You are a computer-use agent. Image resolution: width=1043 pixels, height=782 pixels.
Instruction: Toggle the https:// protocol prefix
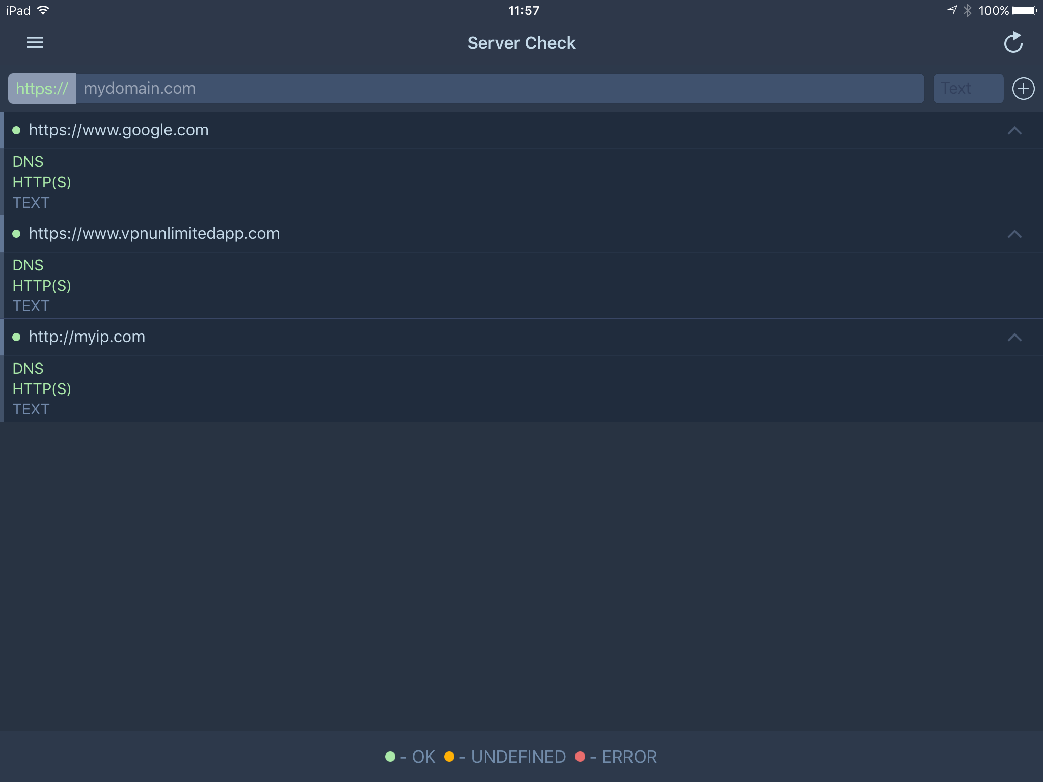coord(42,89)
